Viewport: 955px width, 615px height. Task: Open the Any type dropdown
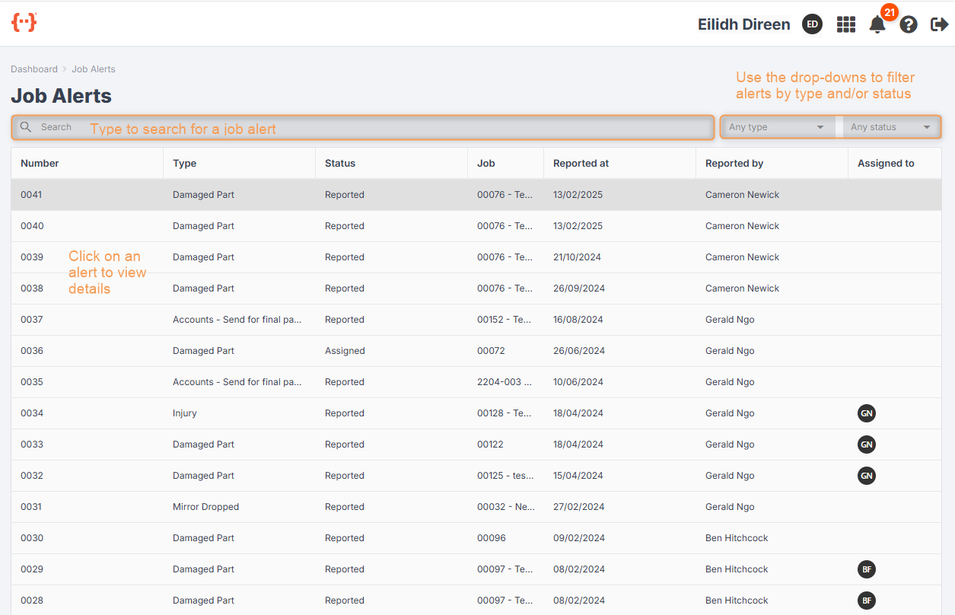(x=777, y=127)
